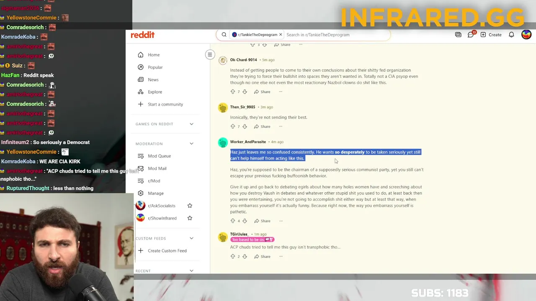Click the reddit logo
Image resolution: width=536 pixels, height=301 pixels.
point(142,35)
